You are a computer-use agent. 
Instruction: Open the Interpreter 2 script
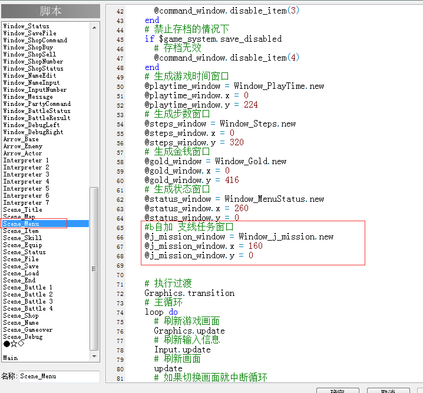point(26,167)
